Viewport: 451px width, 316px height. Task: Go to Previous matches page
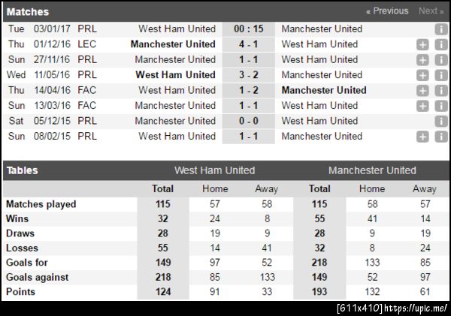coord(387,11)
